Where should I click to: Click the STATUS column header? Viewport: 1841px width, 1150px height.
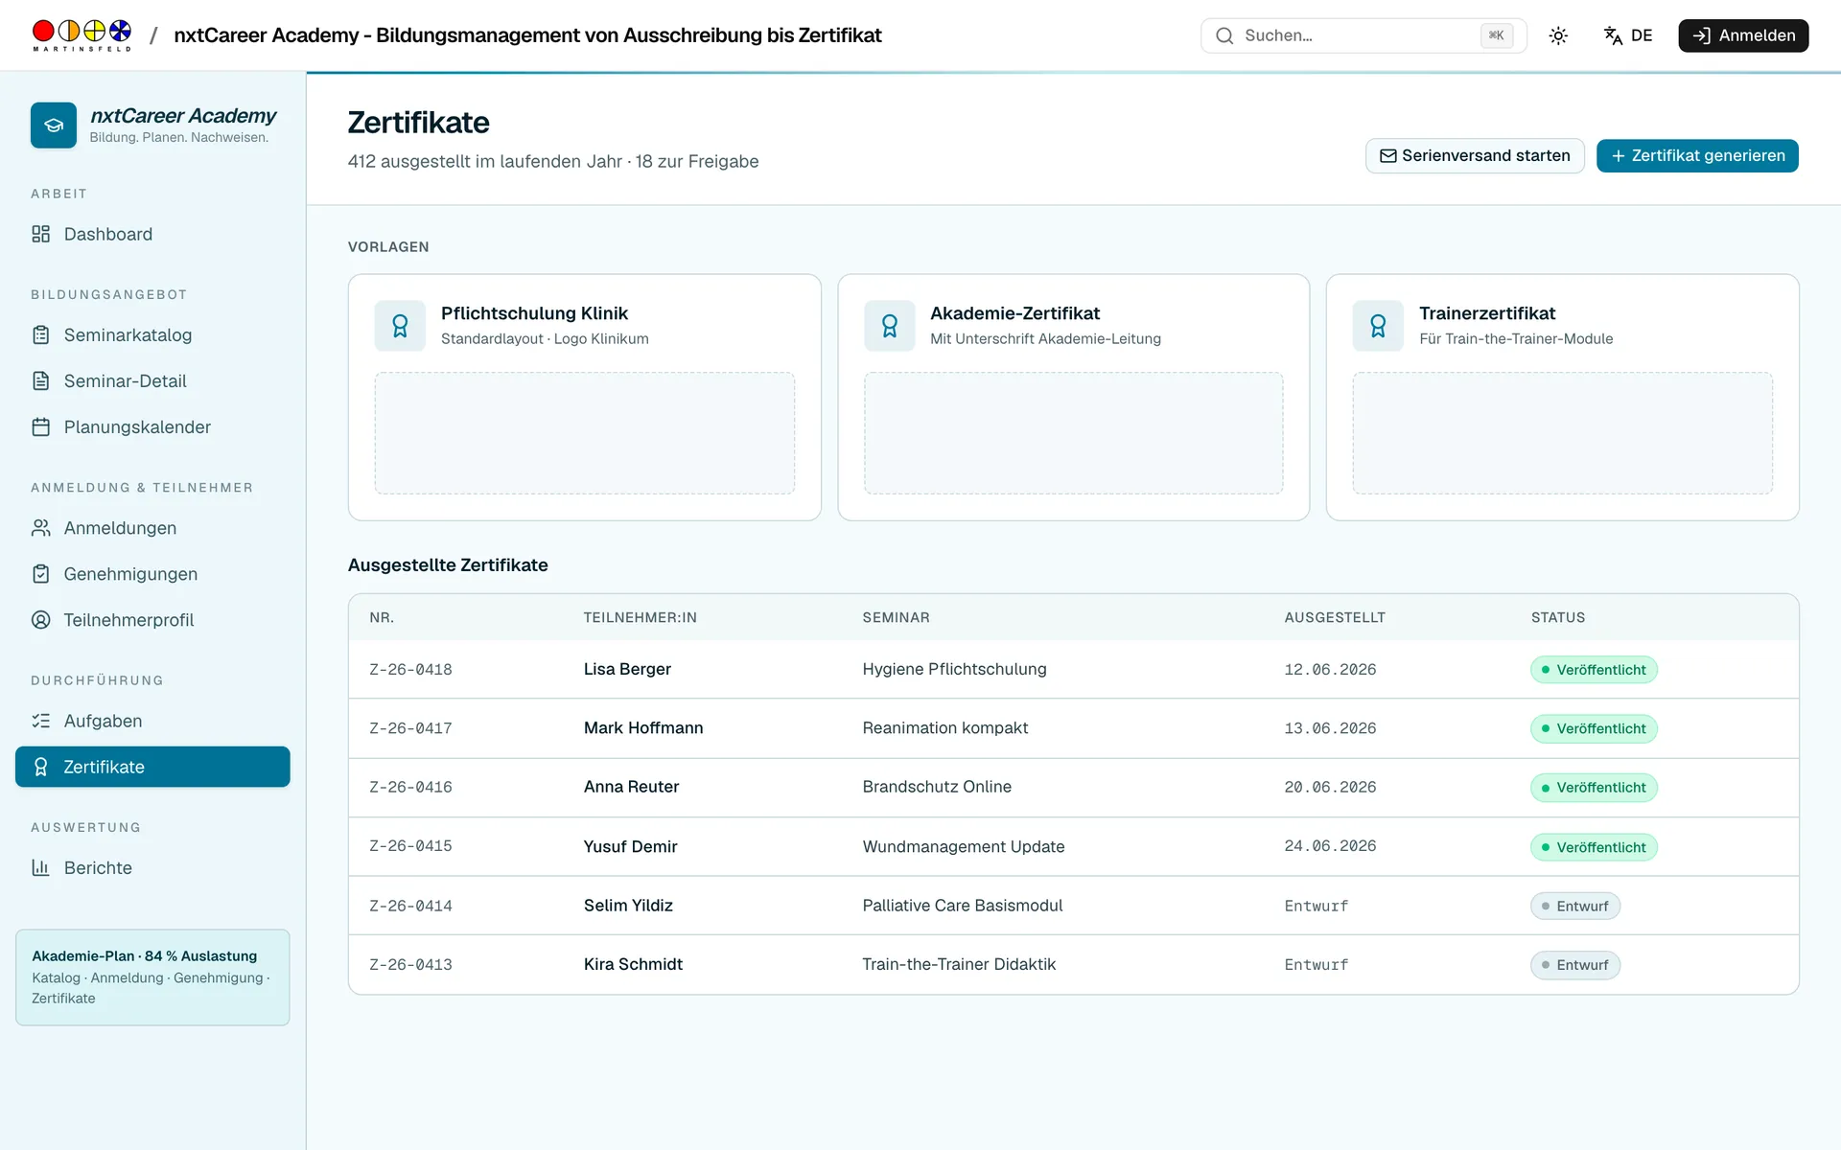1557,617
